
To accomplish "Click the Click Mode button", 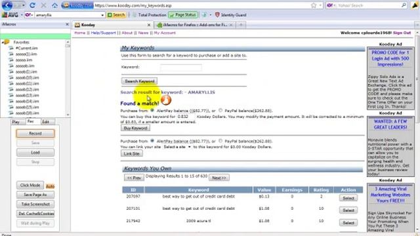I will pyautogui.click(x=30, y=185).
